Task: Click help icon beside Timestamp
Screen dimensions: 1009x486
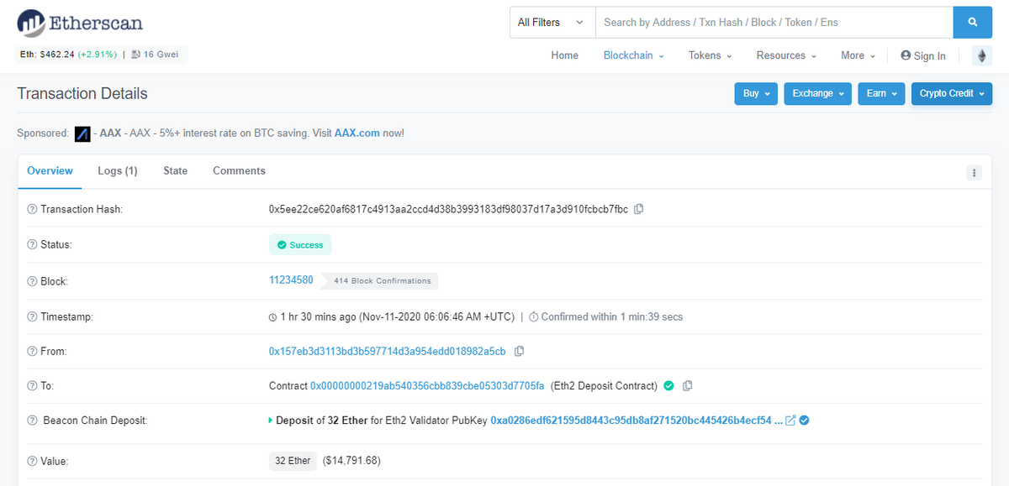Action: [32, 317]
